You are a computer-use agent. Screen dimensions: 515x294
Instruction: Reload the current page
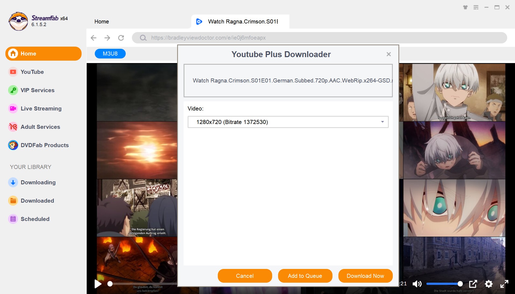click(x=121, y=38)
